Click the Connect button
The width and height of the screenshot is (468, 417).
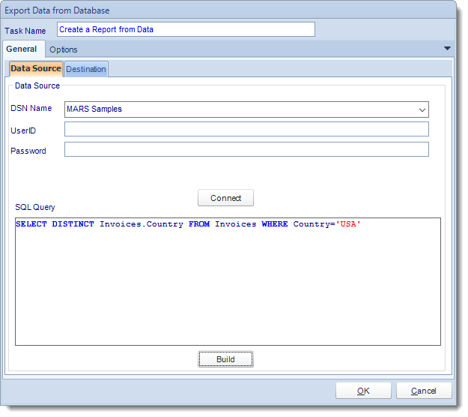[225, 198]
